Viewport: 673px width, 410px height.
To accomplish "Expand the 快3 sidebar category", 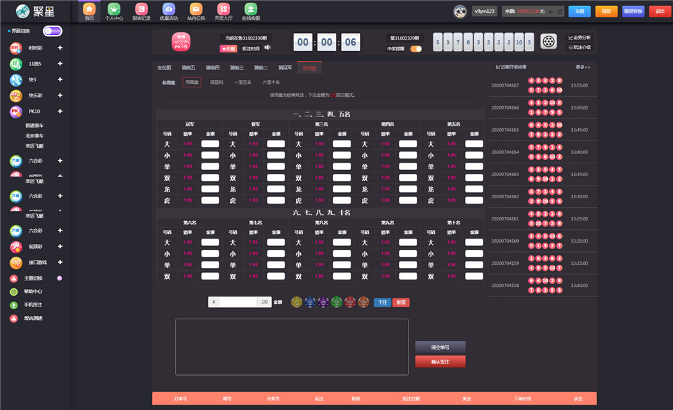I will click(60, 80).
